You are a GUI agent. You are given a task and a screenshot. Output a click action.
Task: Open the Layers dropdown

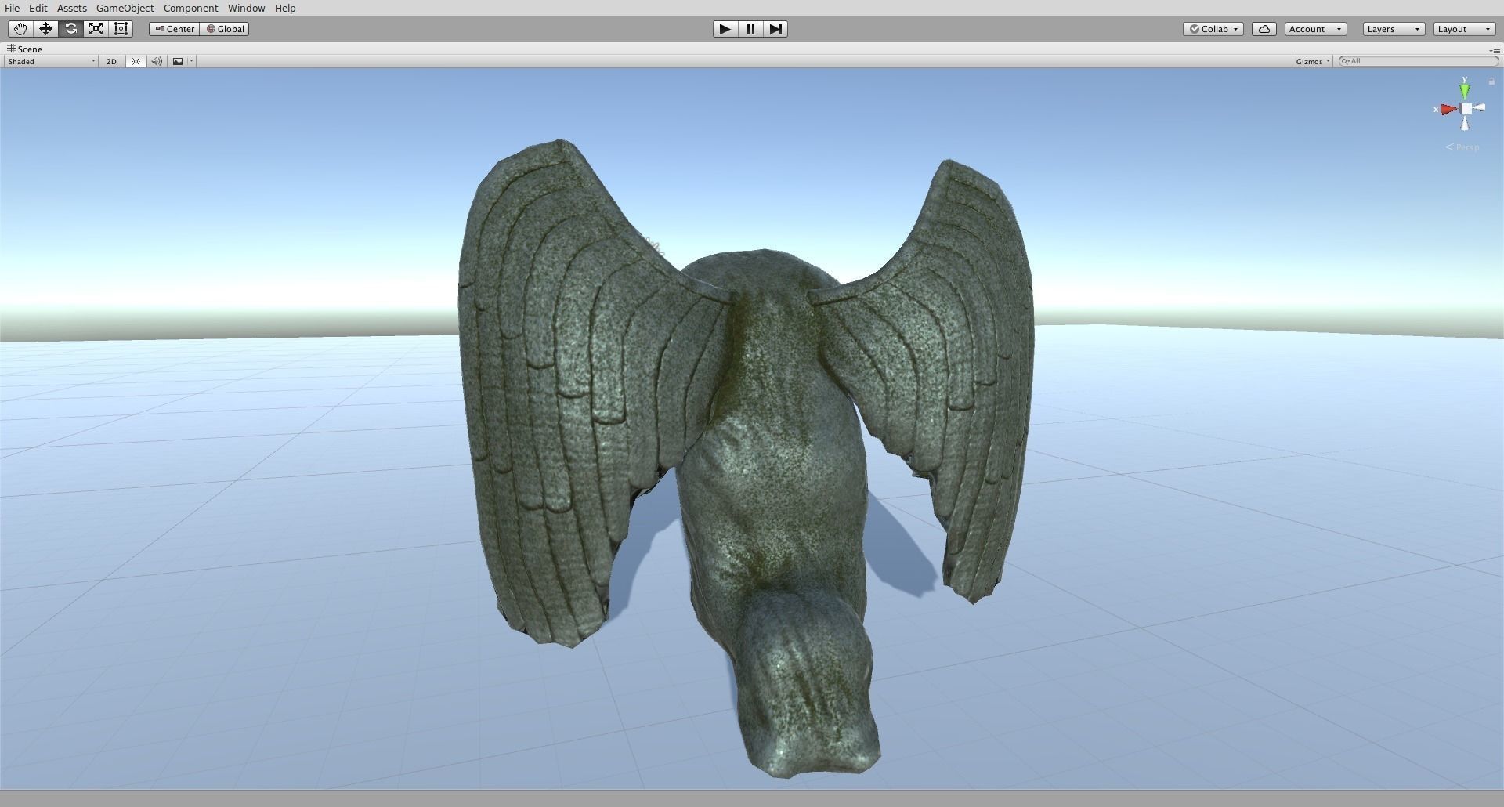[x=1394, y=29]
